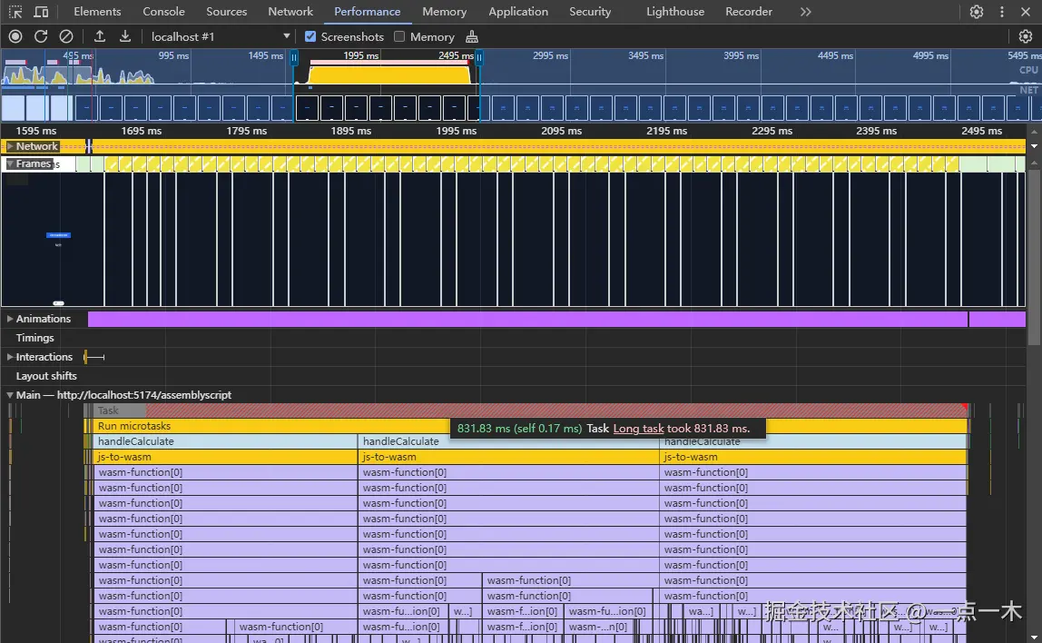Click the collect garbage icon

(471, 36)
